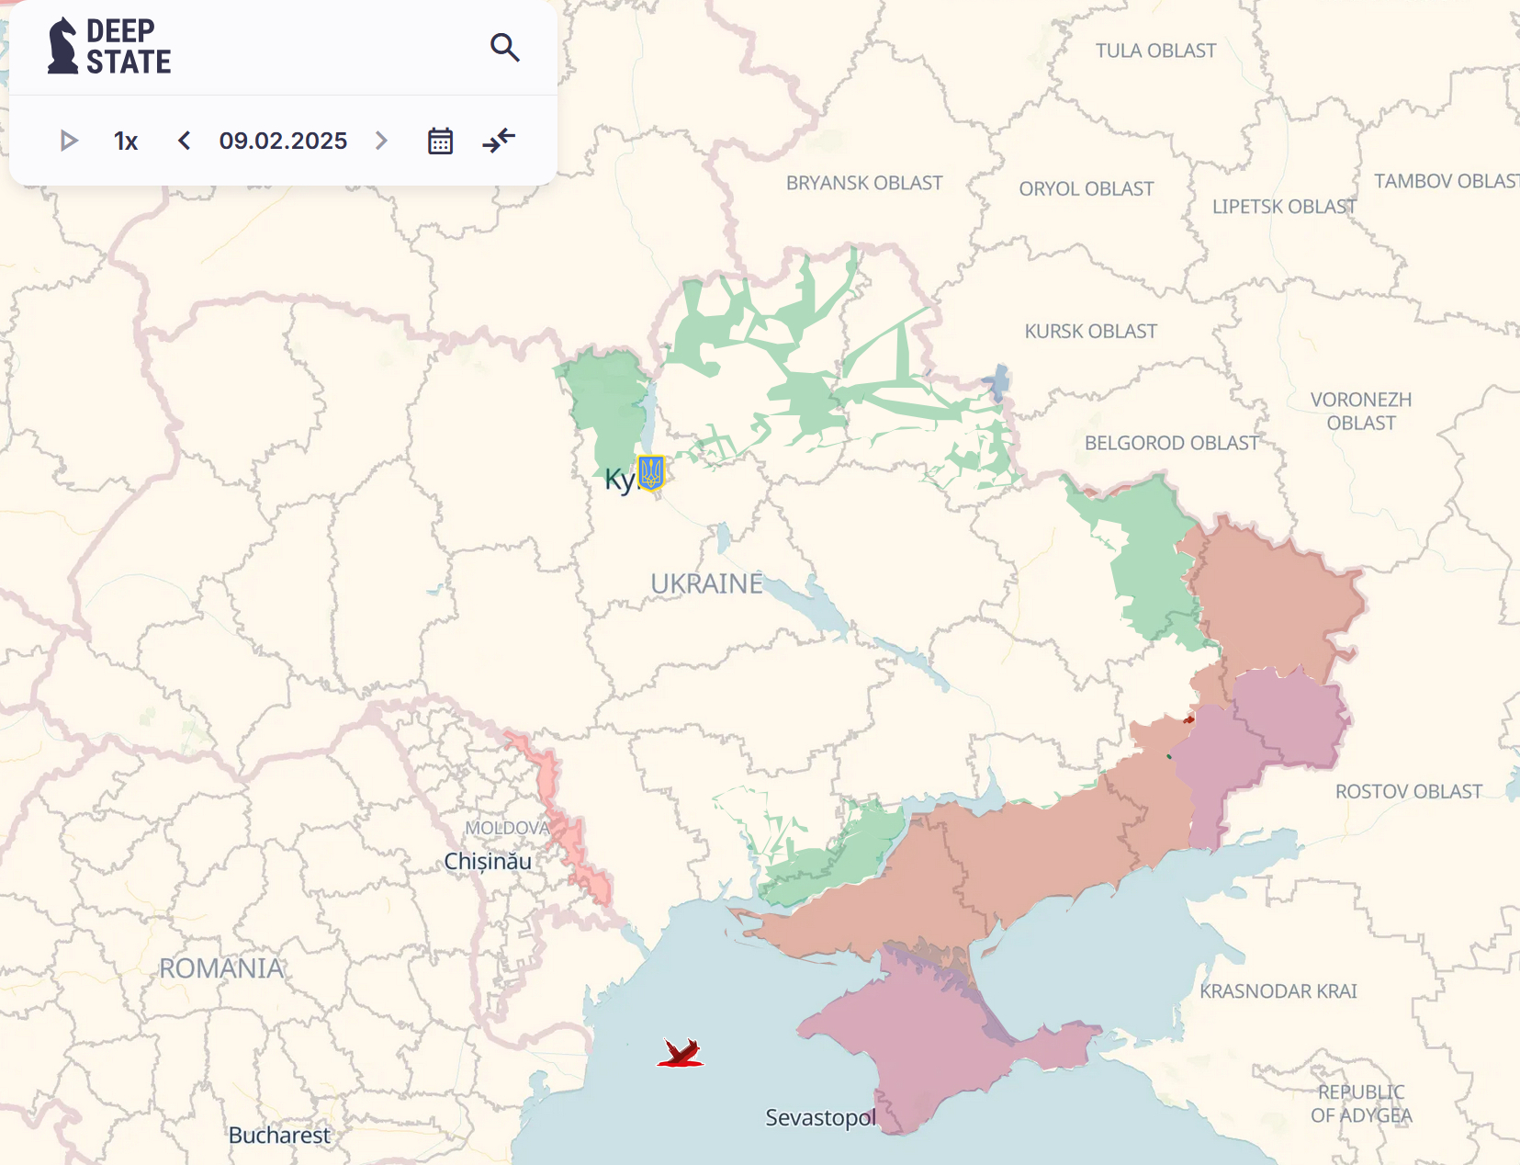Start timeline playback with play button
This screenshot has height=1165, width=1520.
pyautogui.click(x=68, y=141)
